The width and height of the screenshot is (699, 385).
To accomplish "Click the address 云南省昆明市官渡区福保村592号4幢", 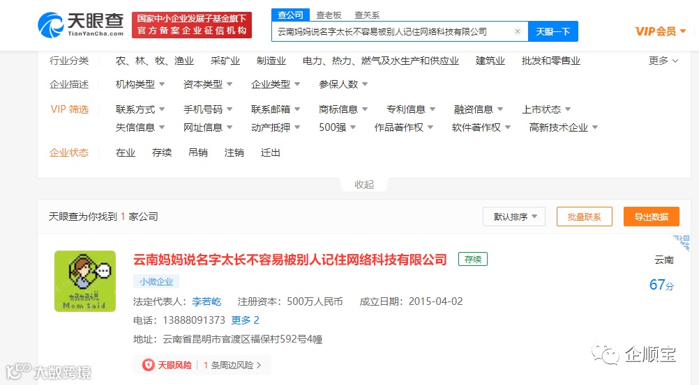I will [243, 339].
